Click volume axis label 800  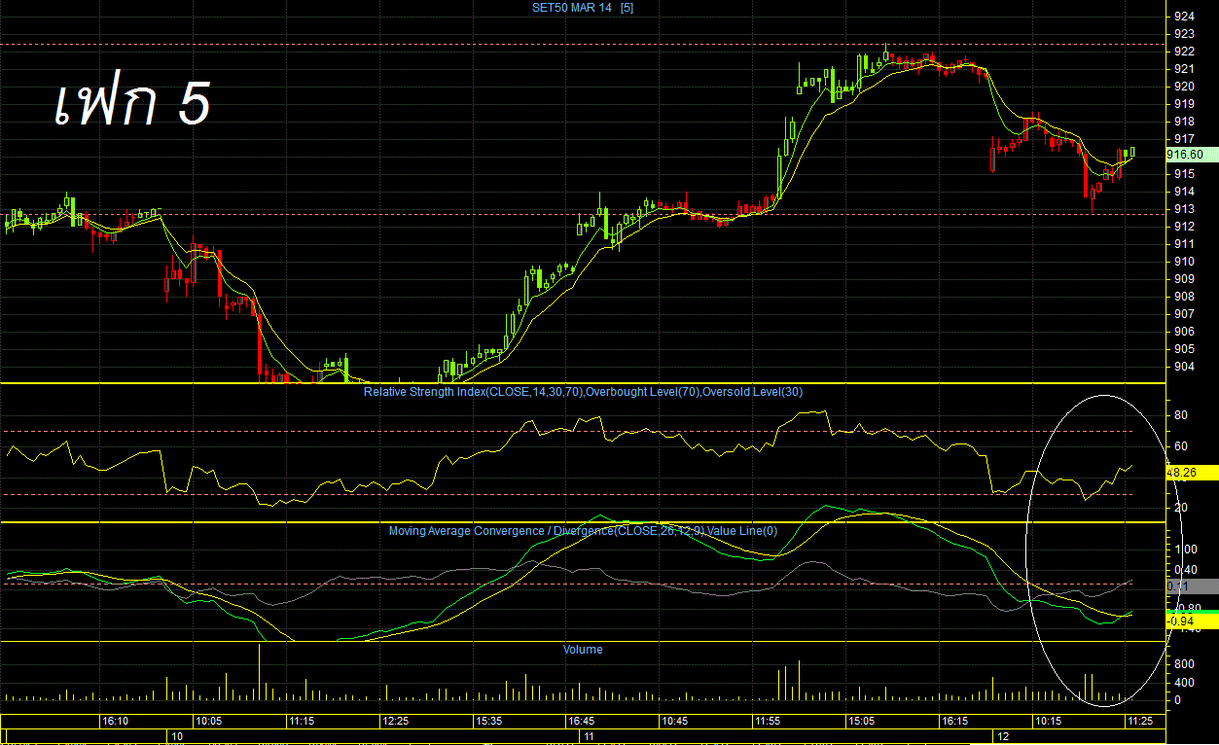click(x=1184, y=663)
